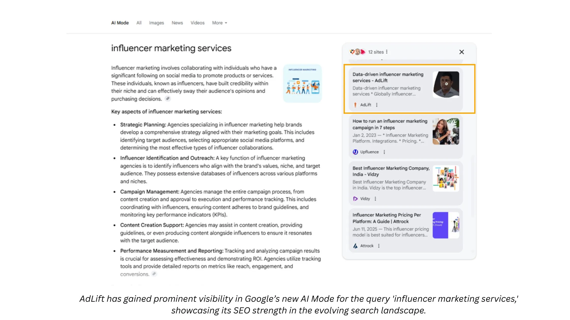Close the 12 sites panel
Viewport: 570px width, 320px height.
coord(462,52)
